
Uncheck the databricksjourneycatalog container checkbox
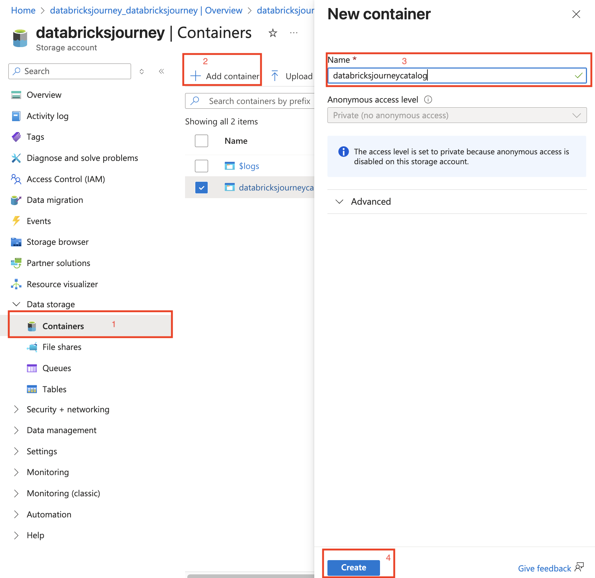[201, 188]
